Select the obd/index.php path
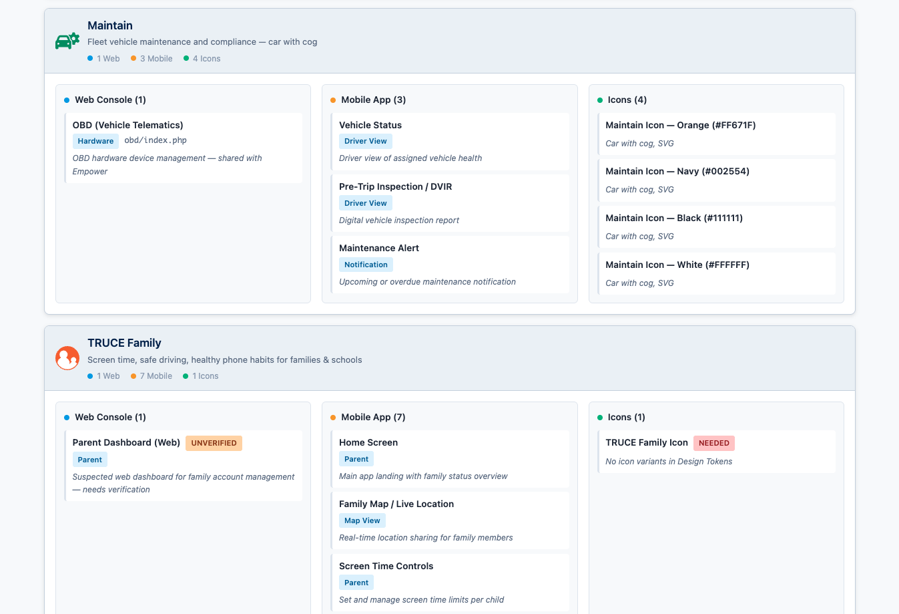Screen dimensions: 899x614 pos(156,140)
